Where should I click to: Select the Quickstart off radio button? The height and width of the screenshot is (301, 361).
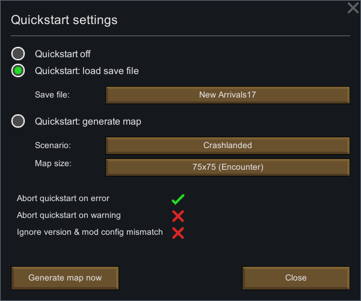click(x=18, y=54)
